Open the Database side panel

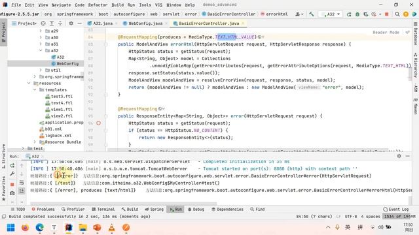(x=416, y=33)
